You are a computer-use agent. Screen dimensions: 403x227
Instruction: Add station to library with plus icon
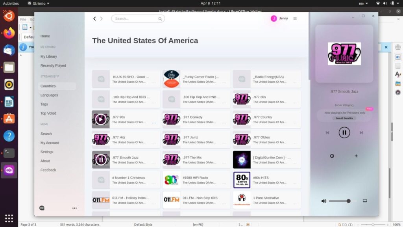point(356,156)
